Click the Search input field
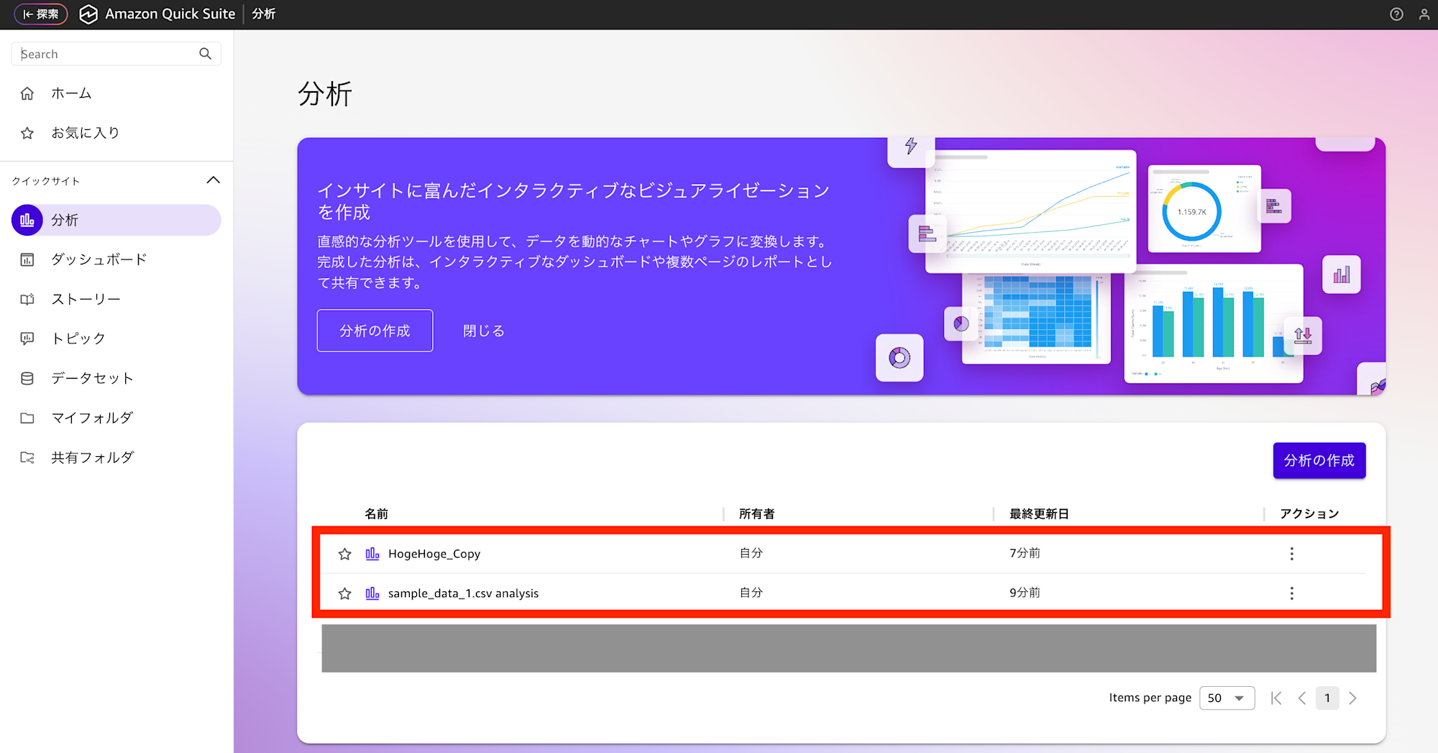Image resolution: width=1438 pixels, height=753 pixels. click(x=108, y=53)
